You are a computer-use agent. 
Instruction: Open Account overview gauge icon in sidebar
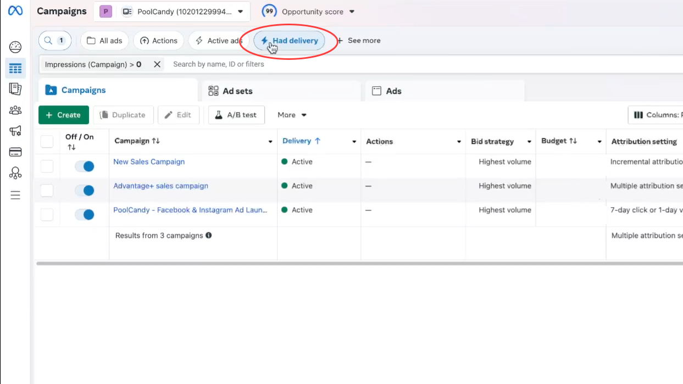(x=15, y=47)
